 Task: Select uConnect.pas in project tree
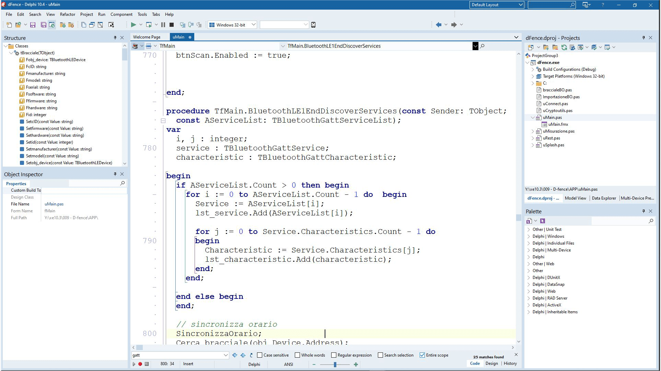coord(555,104)
